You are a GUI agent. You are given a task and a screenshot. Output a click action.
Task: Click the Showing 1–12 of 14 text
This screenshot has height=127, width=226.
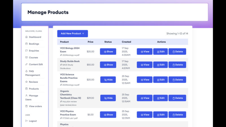[x=177, y=34]
